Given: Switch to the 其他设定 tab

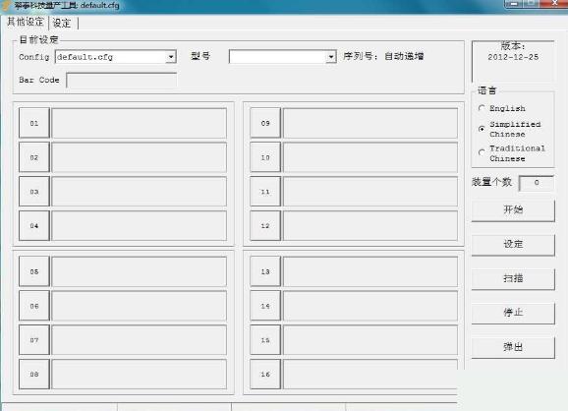Looking at the screenshot, I should (x=26, y=22).
